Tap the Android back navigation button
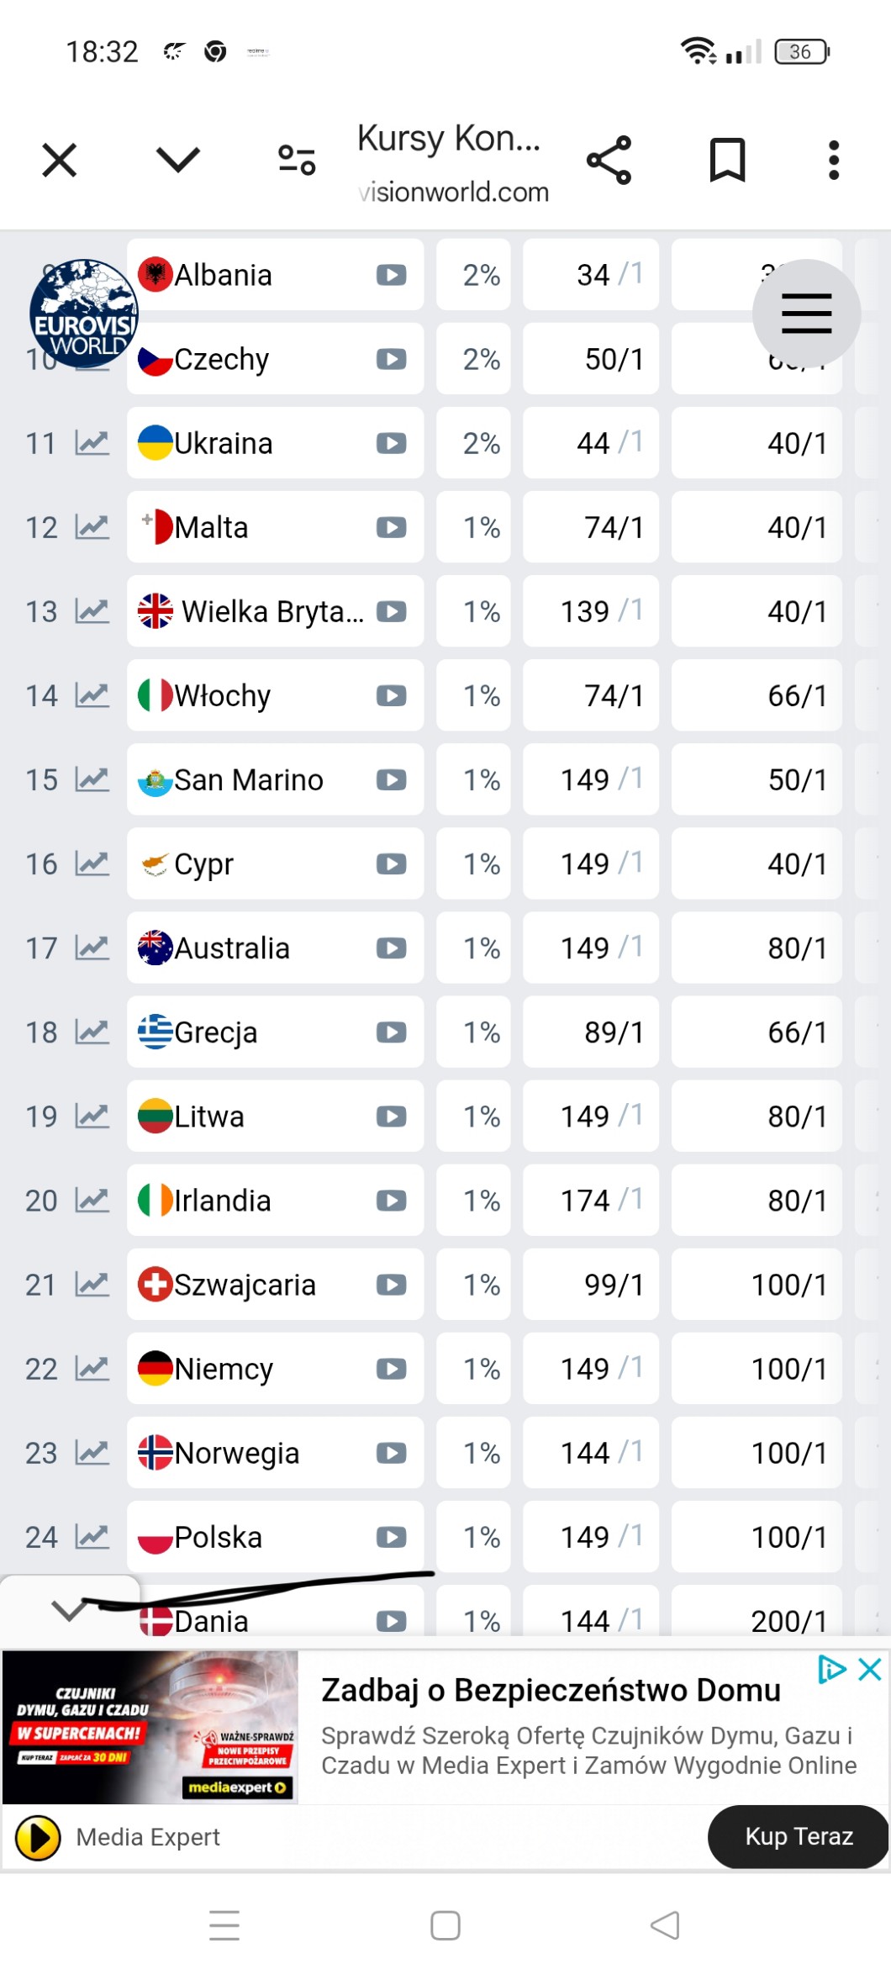 pyautogui.click(x=665, y=1925)
